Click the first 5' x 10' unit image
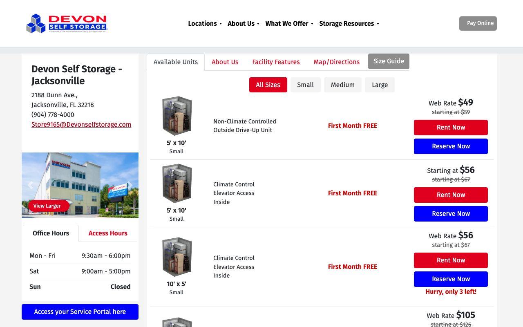The height and width of the screenshot is (327, 523). click(x=177, y=116)
